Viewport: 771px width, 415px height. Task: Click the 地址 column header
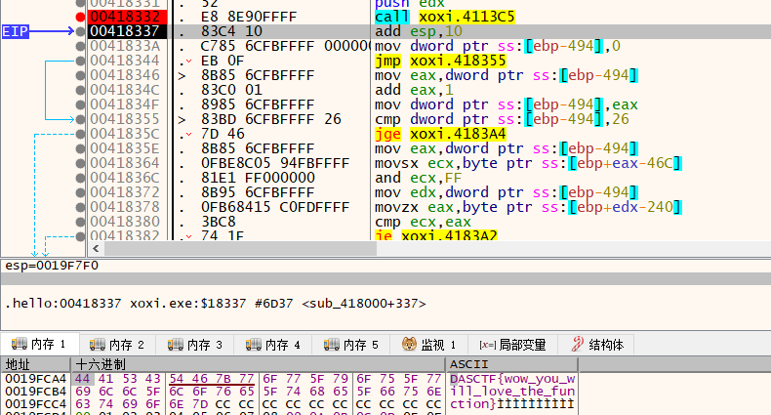[35, 364]
